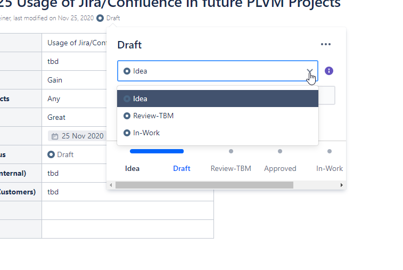Click the scrollbar right arrow
The image size is (403, 270).
click(x=342, y=185)
